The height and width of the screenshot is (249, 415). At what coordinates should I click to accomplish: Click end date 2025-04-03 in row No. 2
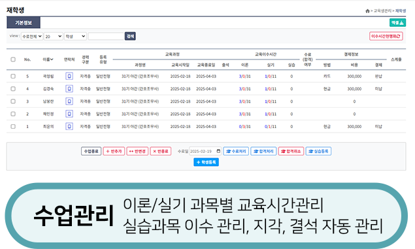click(206, 114)
